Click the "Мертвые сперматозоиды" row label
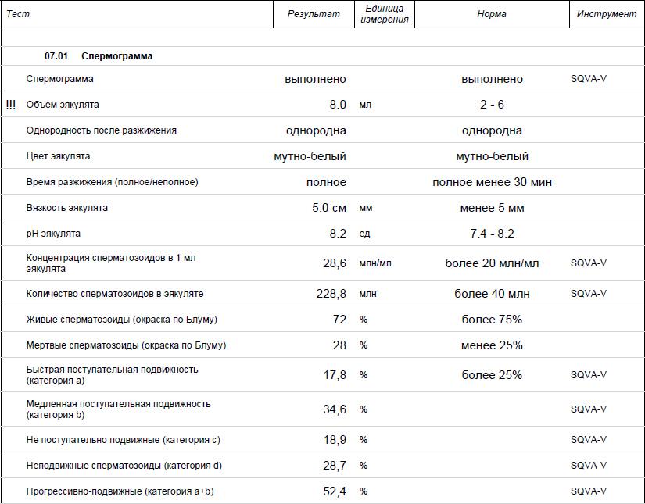645x504 pixels. pos(126,345)
